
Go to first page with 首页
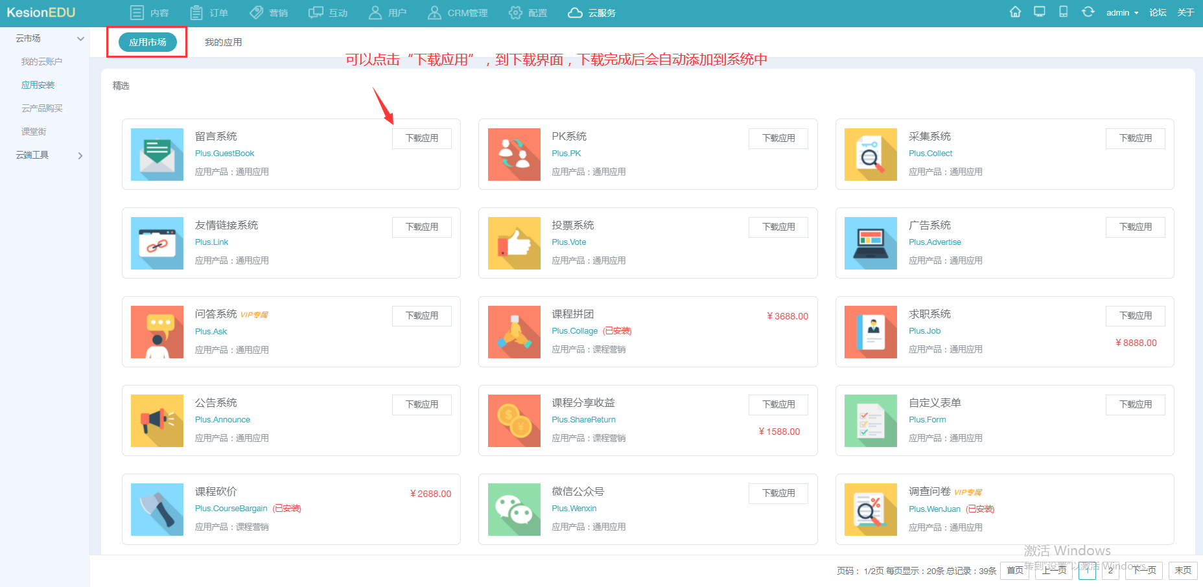1015,570
